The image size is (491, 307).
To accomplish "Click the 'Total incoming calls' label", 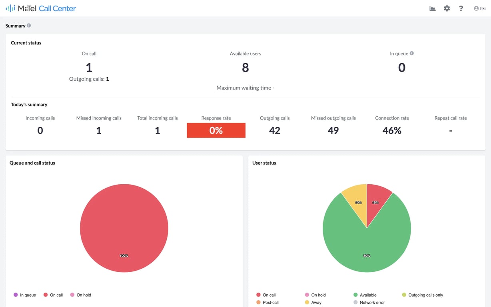I will pos(158,118).
